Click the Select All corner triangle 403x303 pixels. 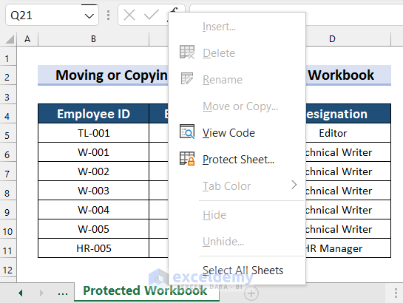(x=10, y=39)
